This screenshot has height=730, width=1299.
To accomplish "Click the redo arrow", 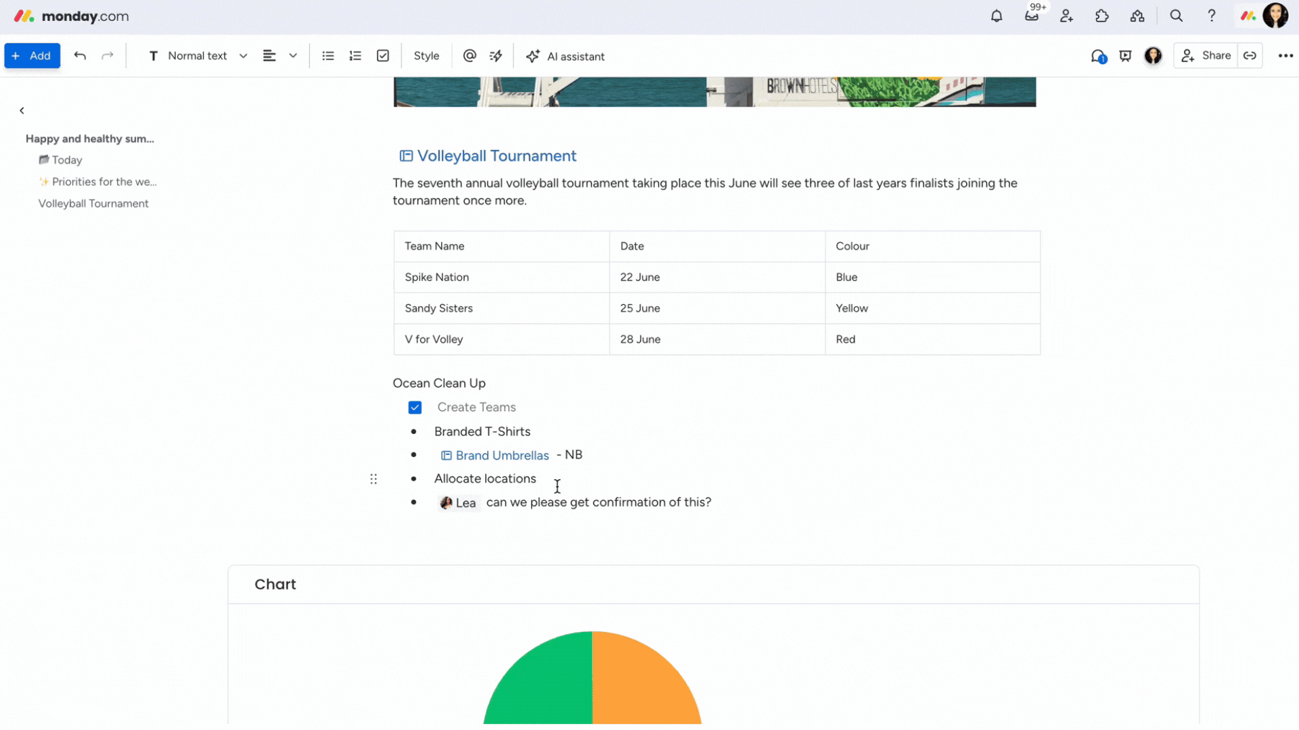I will pos(107,56).
